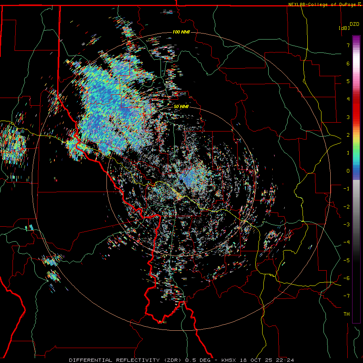This screenshot has height=363, width=363.
Task: Click the colorbar value 2 label
Action: pos(348,135)
